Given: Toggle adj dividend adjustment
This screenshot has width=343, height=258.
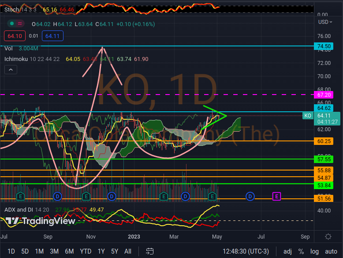Looking at the screenshot, I should (287, 251).
